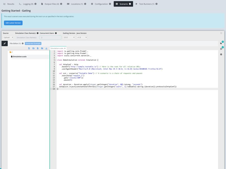
Task: Click the new folder icon in the file toolbar
Action: click(33, 48)
